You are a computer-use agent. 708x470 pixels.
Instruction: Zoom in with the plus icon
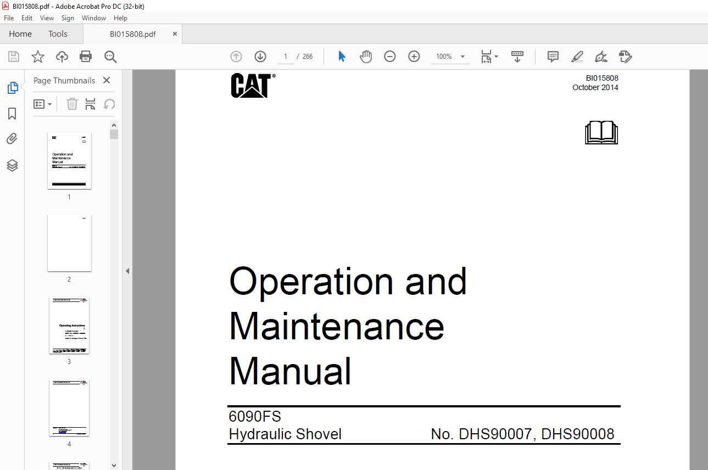point(414,57)
